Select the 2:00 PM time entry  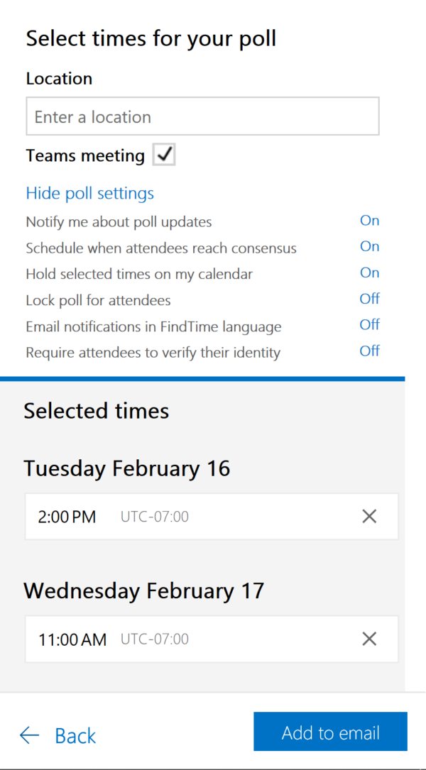pos(212,516)
